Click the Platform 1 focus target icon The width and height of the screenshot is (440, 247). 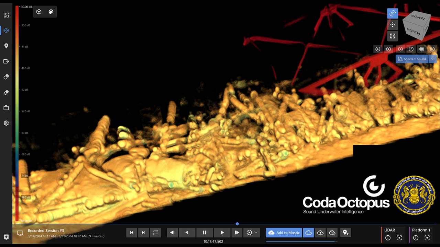[x=427, y=238]
